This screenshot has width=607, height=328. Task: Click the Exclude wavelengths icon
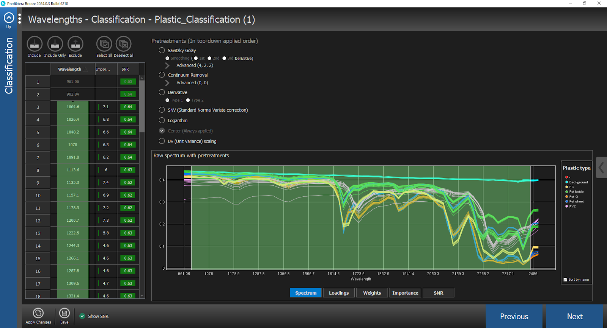click(x=75, y=44)
